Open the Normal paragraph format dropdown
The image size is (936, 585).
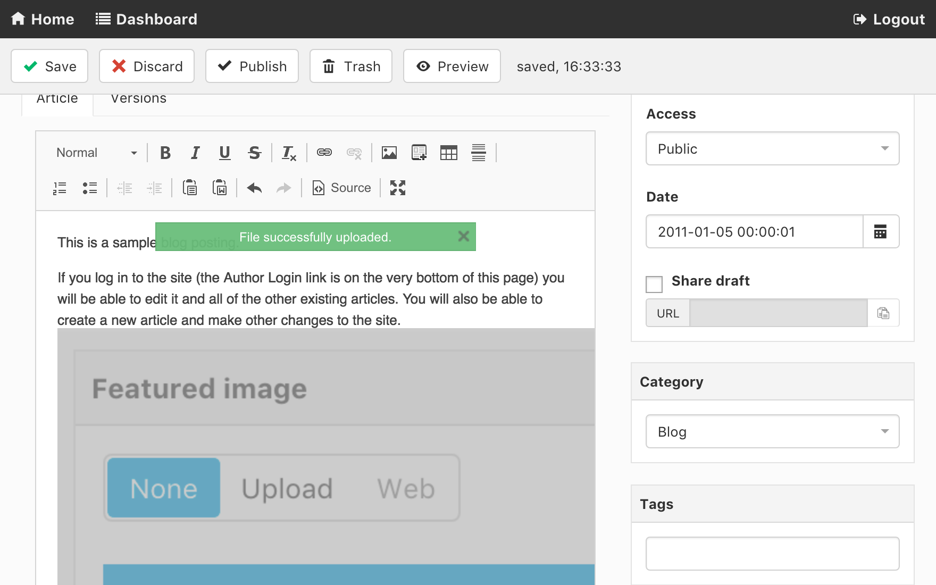[96, 153]
